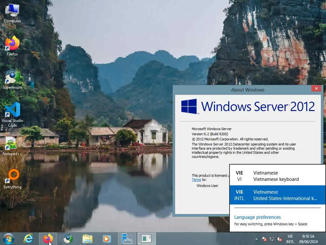326x245 pixels.
Task: Open the Computer desktop icon
Action: click(x=12, y=13)
